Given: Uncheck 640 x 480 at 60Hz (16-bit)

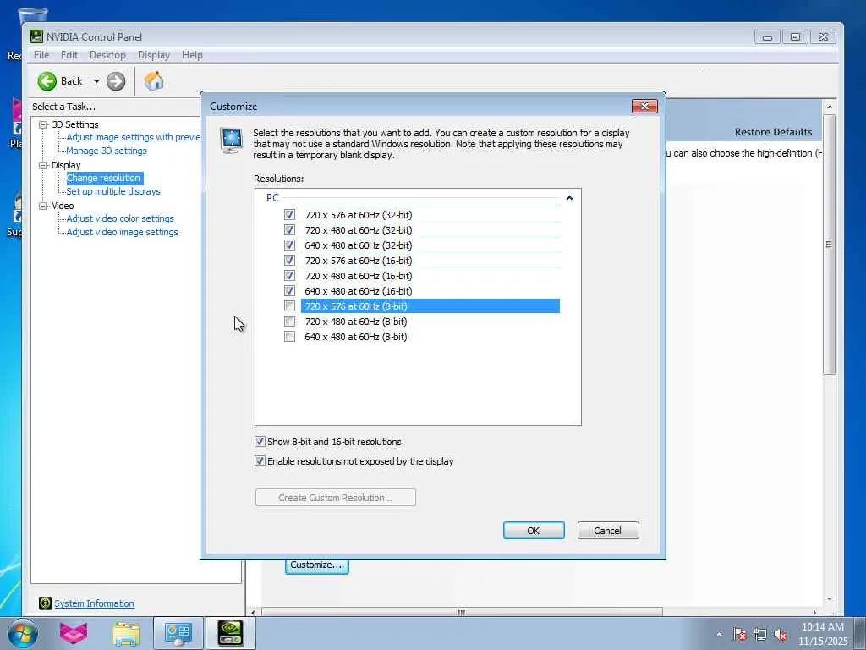Looking at the screenshot, I should click(x=289, y=291).
